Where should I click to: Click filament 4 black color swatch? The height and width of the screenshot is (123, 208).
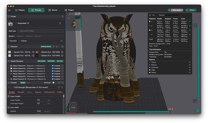pos(37,56)
